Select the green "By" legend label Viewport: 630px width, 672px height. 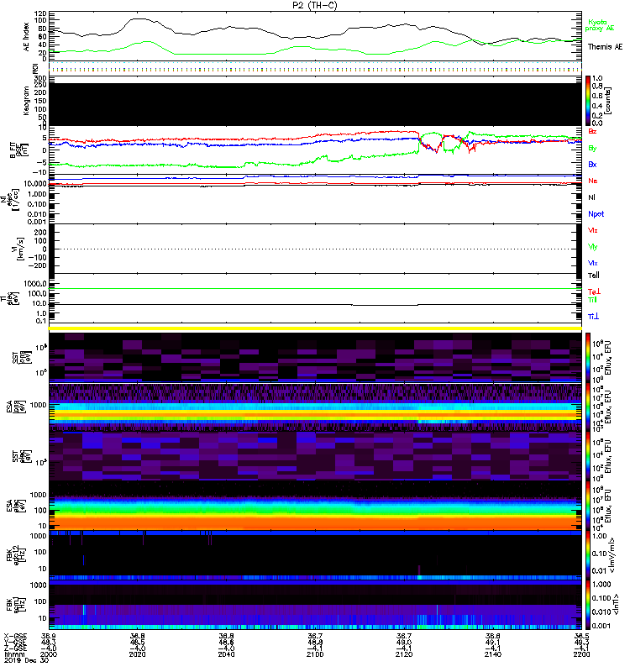(592, 149)
